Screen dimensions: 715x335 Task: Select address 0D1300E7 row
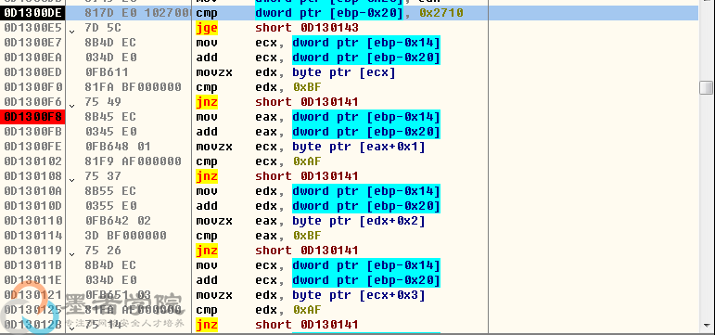pos(32,43)
